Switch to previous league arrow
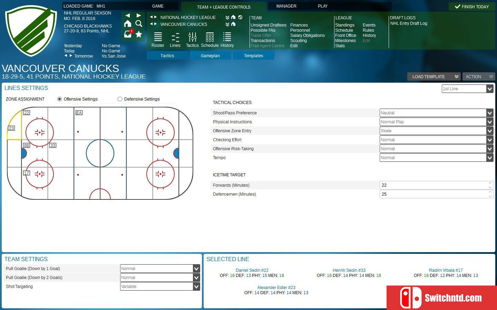Image resolution: width=497 pixels, height=310 pixels. coord(151,17)
